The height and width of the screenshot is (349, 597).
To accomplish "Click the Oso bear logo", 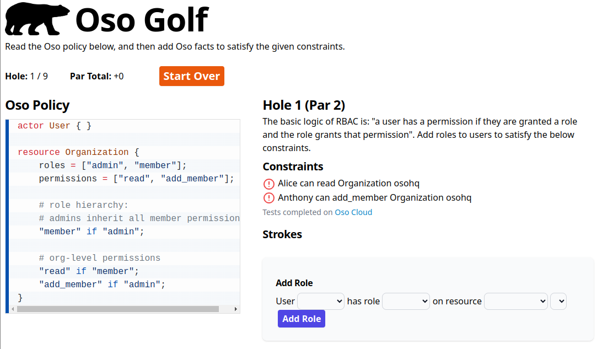I will [37, 19].
